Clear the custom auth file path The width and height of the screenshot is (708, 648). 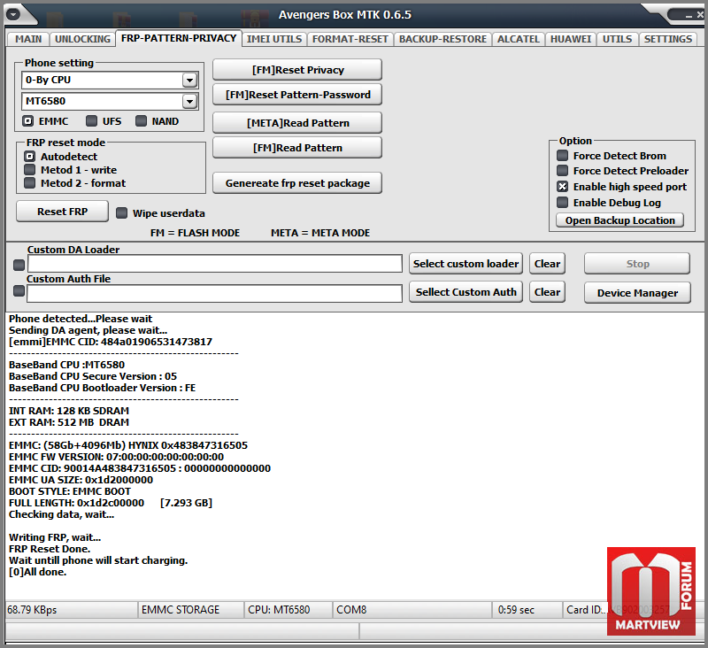[x=547, y=292]
